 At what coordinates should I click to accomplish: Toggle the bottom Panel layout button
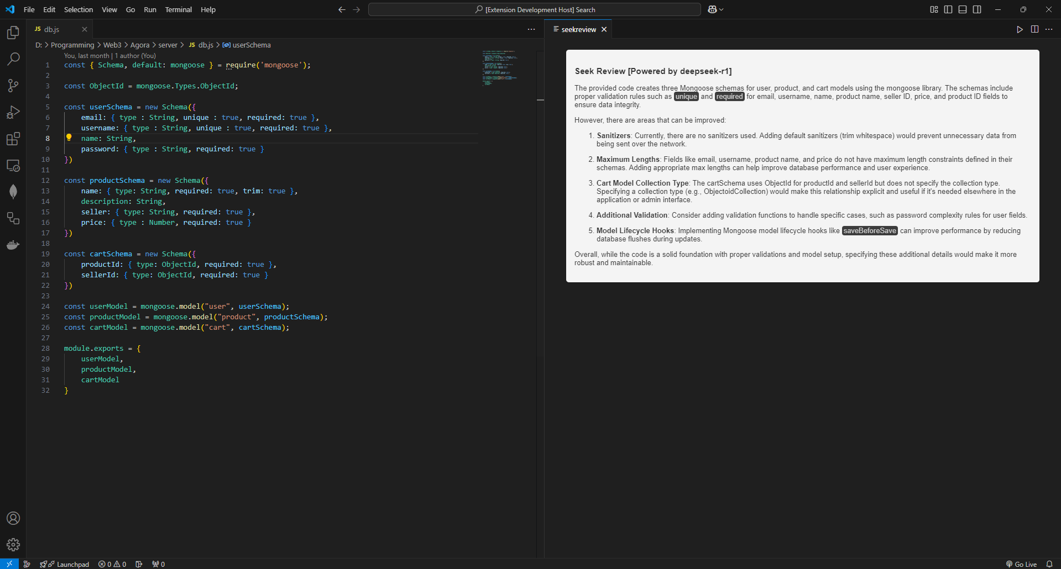(963, 9)
